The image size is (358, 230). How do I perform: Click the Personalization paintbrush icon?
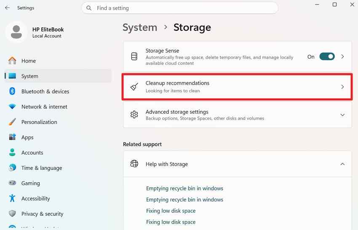coord(12,122)
